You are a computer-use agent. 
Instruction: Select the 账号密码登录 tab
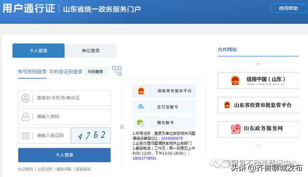click(32, 72)
